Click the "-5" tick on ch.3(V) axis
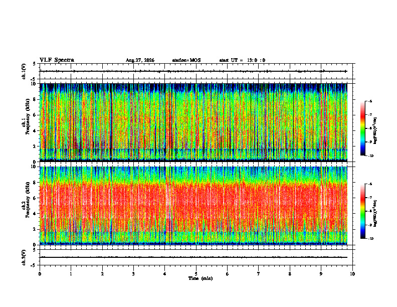The height and width of the screenshot is (307, 397). 33,265
